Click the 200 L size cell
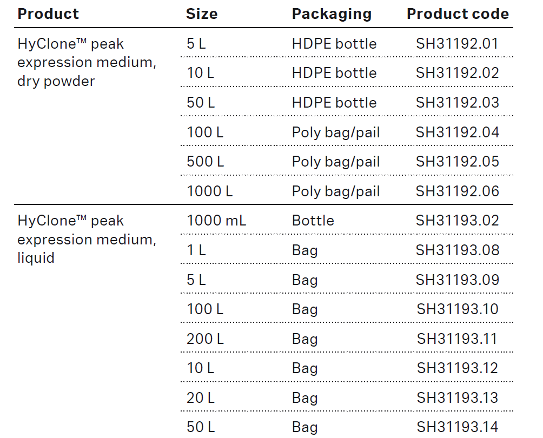543x438 pixels. 205,339
